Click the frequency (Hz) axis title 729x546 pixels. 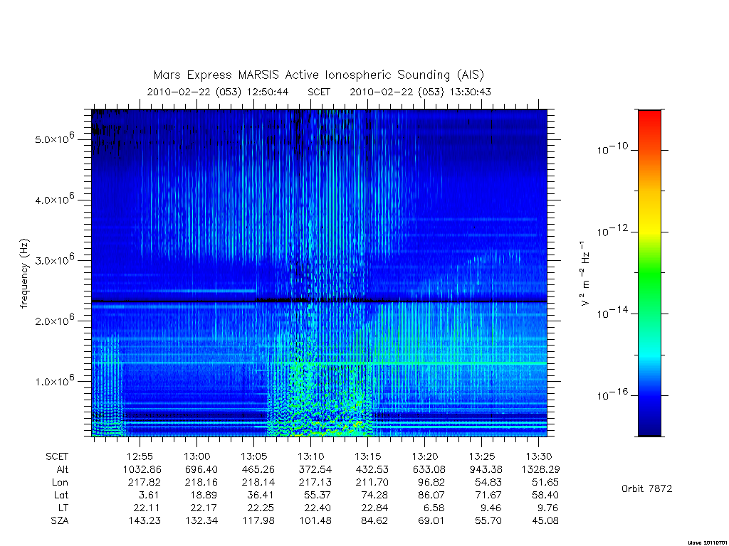tap(24, 273)
